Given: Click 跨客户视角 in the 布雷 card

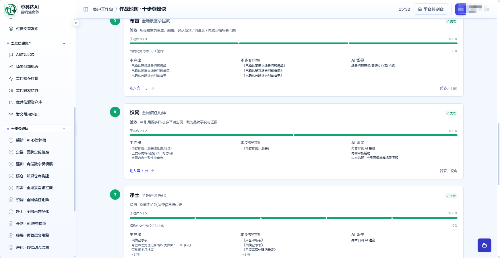Looking at the screenshot, I should (x=449, y=88).
